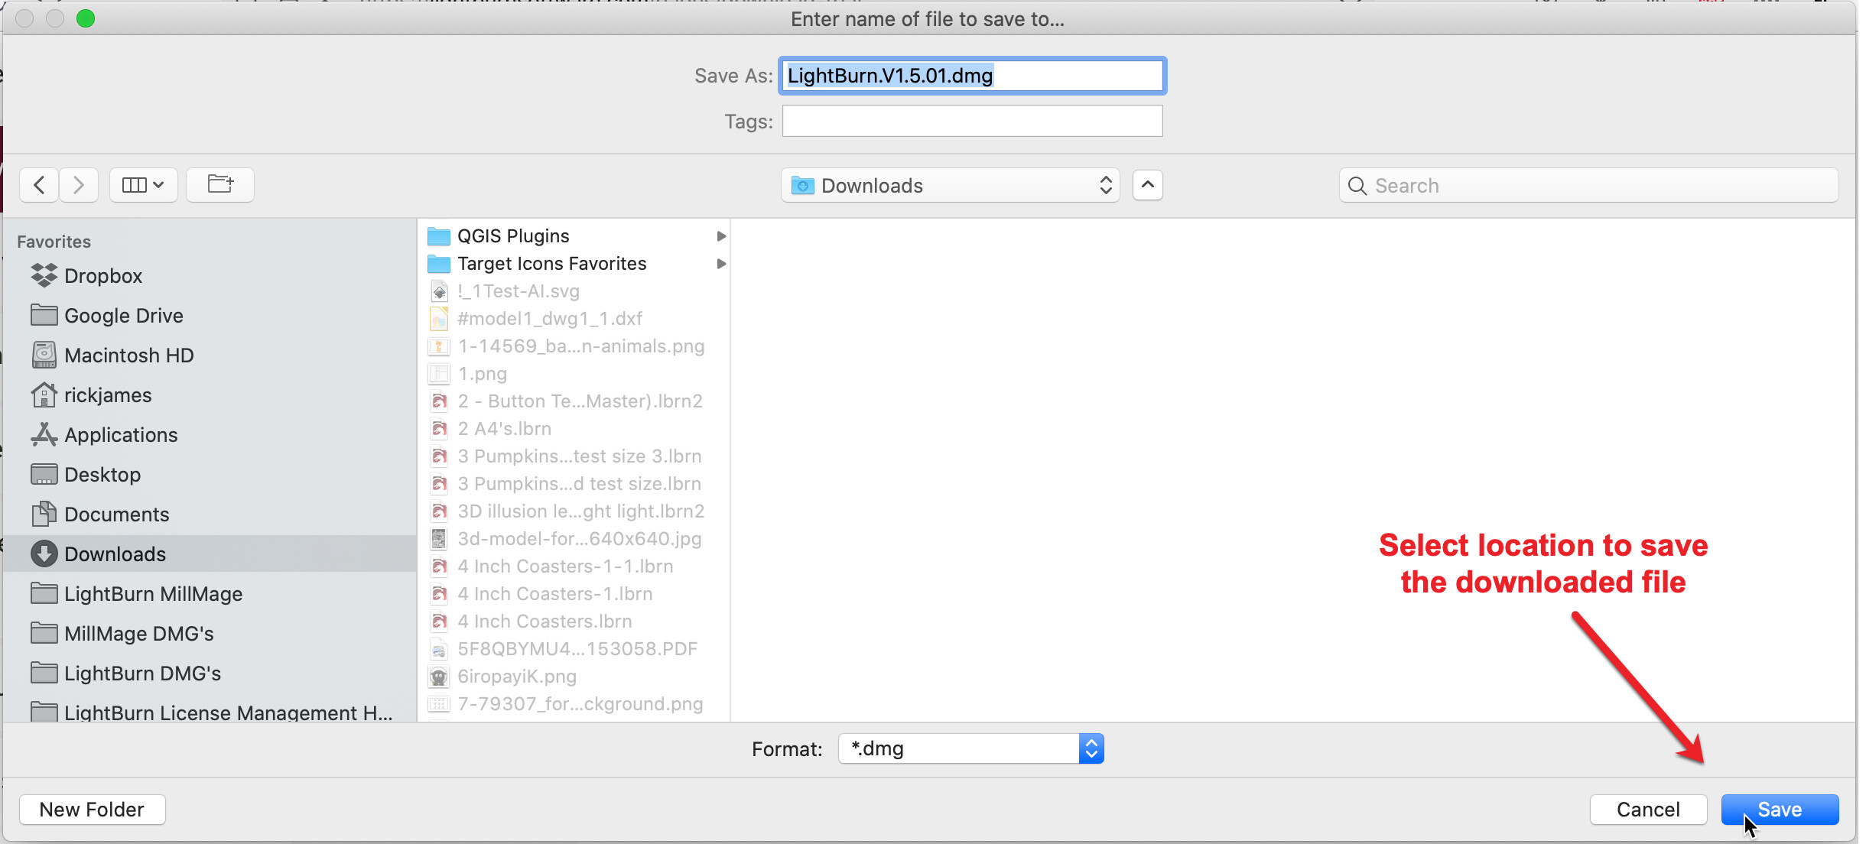Select LightBurn License Management sidebar folder

point(210,712)
